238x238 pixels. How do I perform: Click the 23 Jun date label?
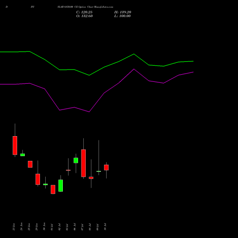pos(14,227)
